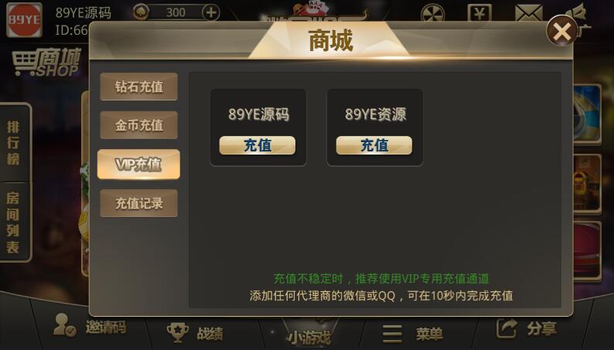Click the 邀请码 invite code icon
This screenshot has width=614, height=350.
click(65, 325)
